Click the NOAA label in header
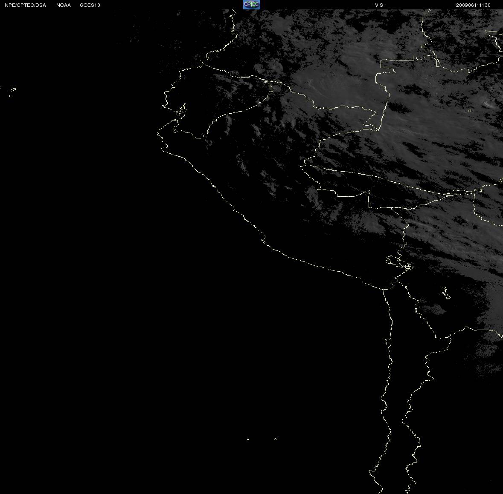This screenshot has width=503, height=494. click(64, 5)
